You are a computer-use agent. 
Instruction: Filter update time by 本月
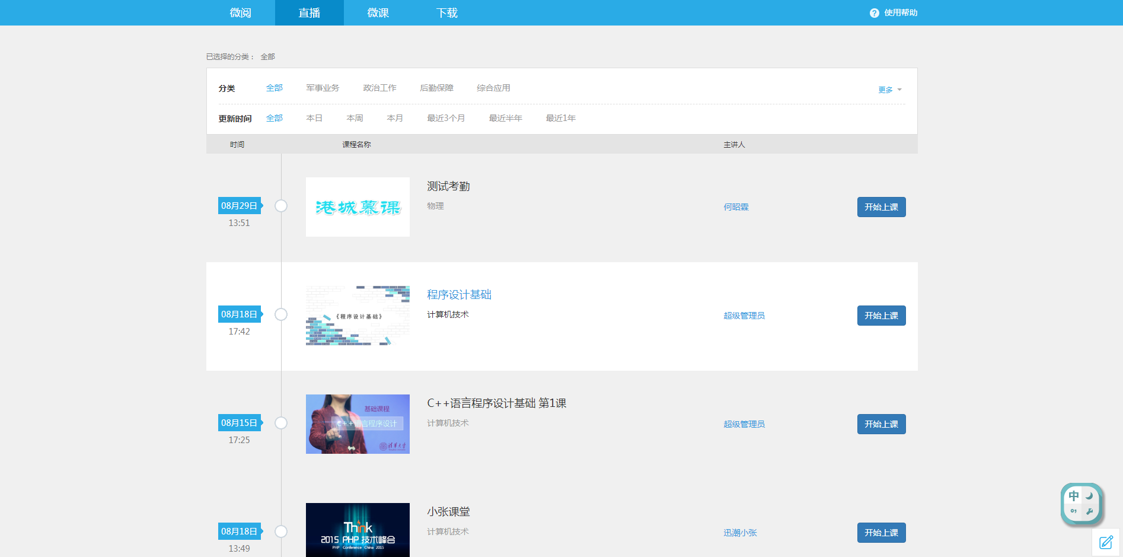click(395, 118)
